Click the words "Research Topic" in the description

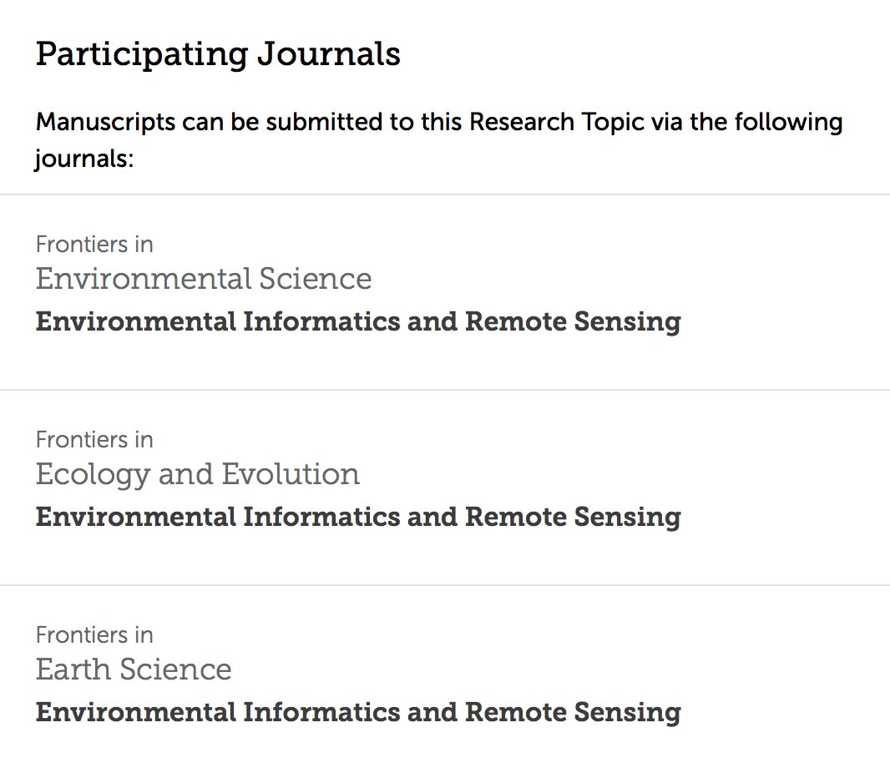pyautogui.click(x=557, y=122)
